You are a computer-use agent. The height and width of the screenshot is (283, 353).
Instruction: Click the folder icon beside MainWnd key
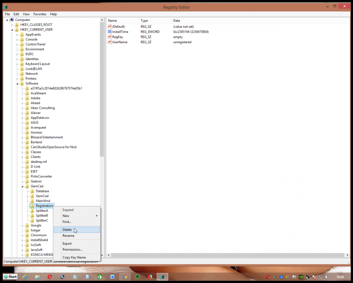[32, 201]
